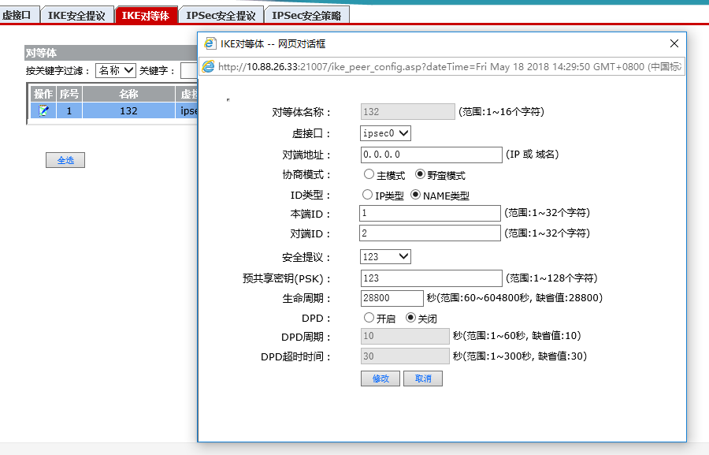Open the 名称 keyword filter dropdown
Image resolution: width=709 pixels, height=455 pixels.
[x=116, y=70]
